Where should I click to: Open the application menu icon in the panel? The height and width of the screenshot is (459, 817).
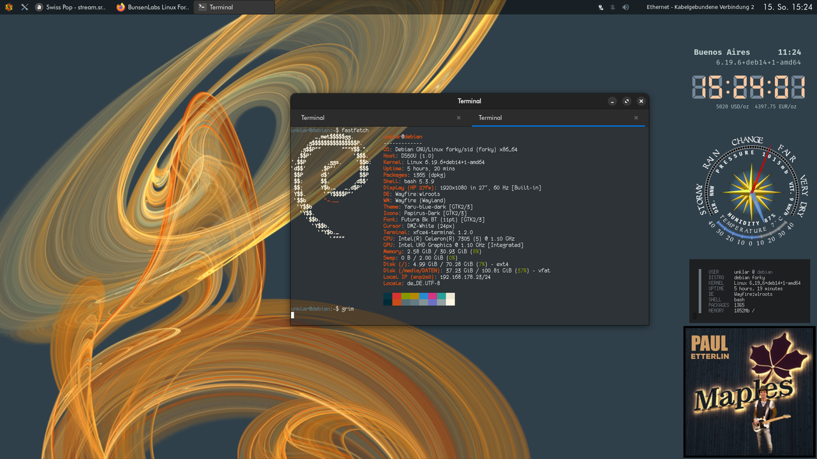[x=9, y=7]
